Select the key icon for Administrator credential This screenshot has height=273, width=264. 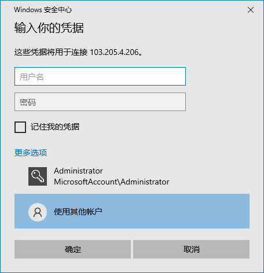pyautogui.click(x=38, y=176)
